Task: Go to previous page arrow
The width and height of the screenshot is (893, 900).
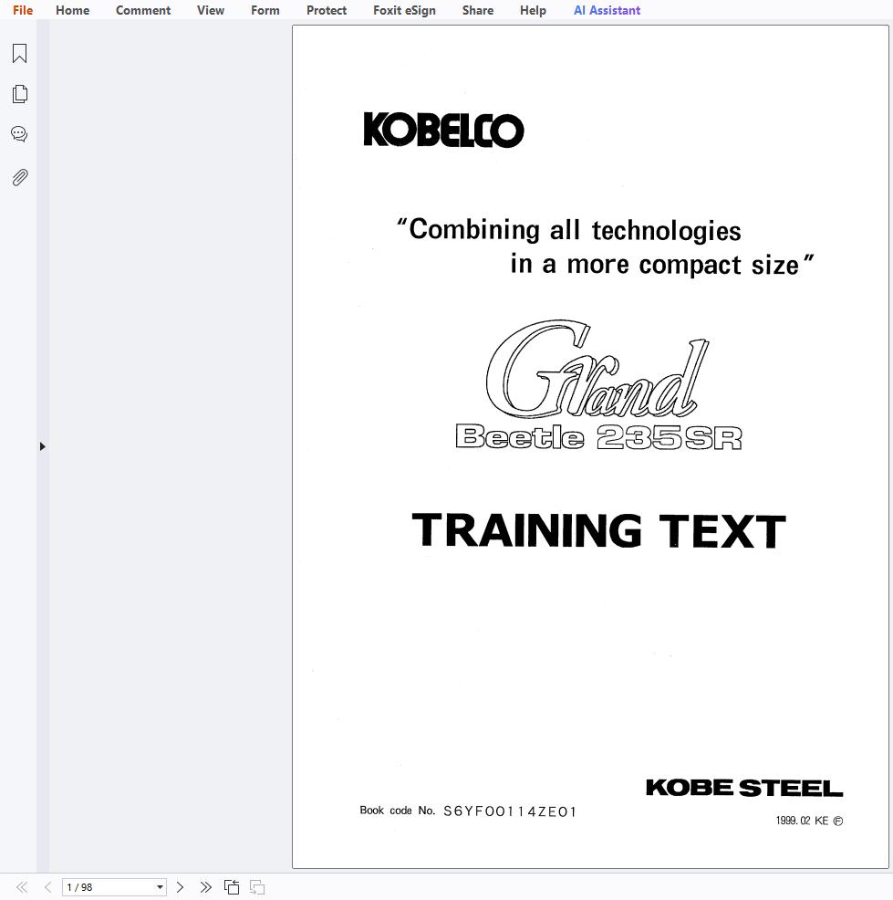Action: 47,887
